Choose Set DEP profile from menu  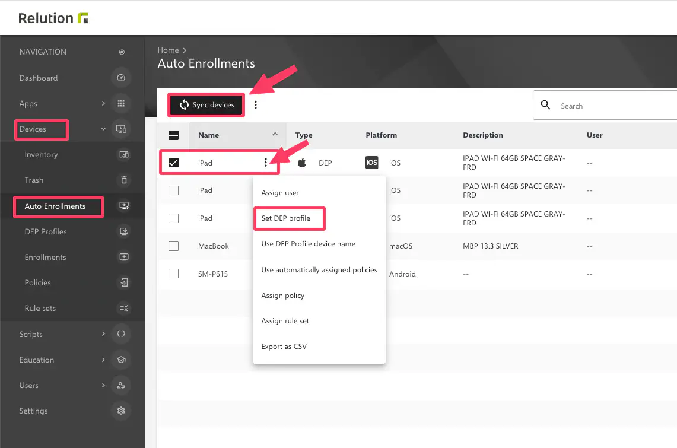tap(286, 218)
